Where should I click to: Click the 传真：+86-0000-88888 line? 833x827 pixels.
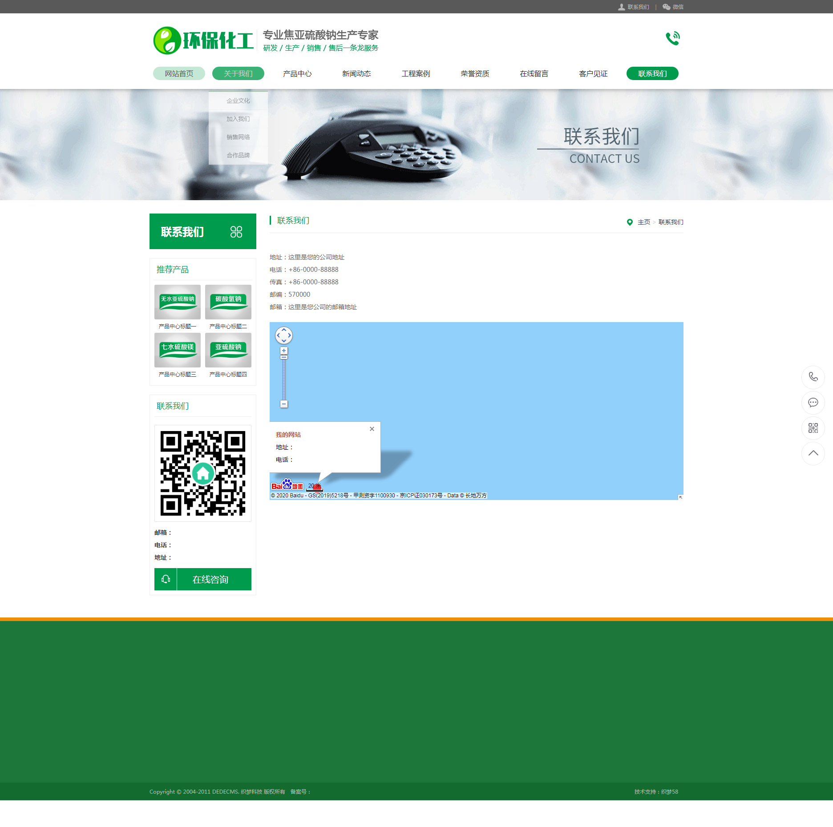pyautogui.click(x=304, y=282)
